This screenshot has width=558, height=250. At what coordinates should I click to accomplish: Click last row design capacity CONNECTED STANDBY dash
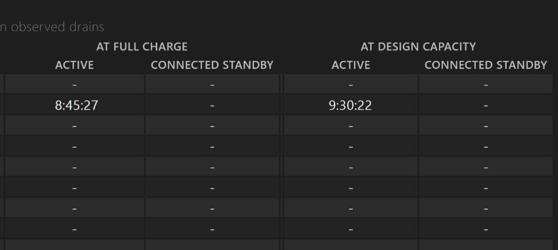click(x=486, y=229)
